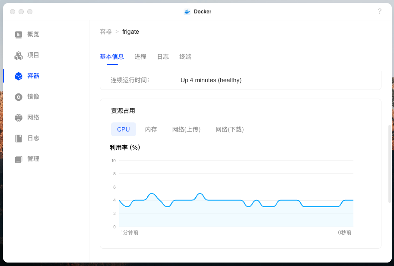Select the 日志 tab for frigate
Image resolution: width=394 pixels, height=266 pixels.
tap(163, 57)
